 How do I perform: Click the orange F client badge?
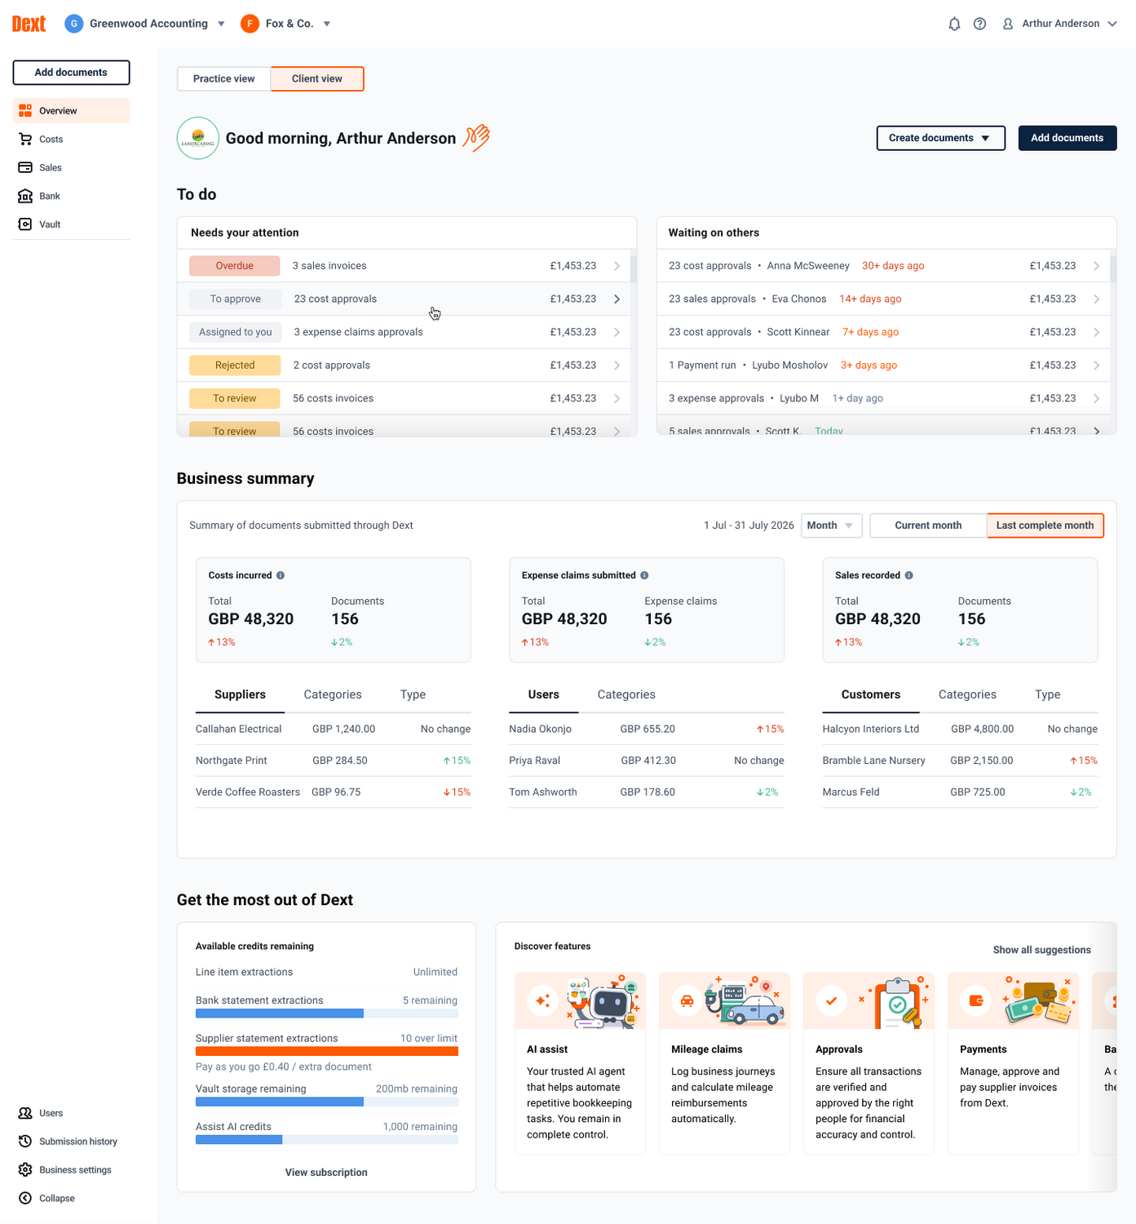click(250, 24)
